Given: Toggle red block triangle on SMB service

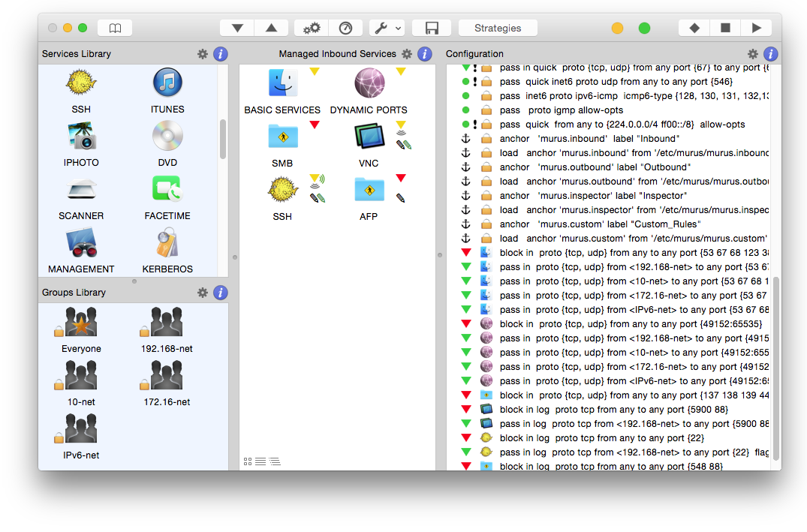Looking at the screenshot, I should pyautogui.click(x=315, y=125).
